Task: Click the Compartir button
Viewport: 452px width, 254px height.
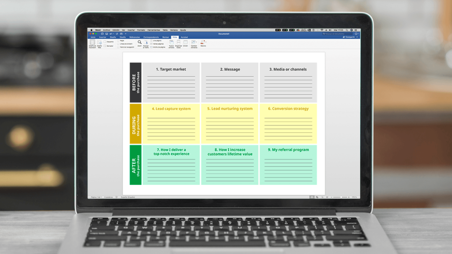Action: coord(349,37)
